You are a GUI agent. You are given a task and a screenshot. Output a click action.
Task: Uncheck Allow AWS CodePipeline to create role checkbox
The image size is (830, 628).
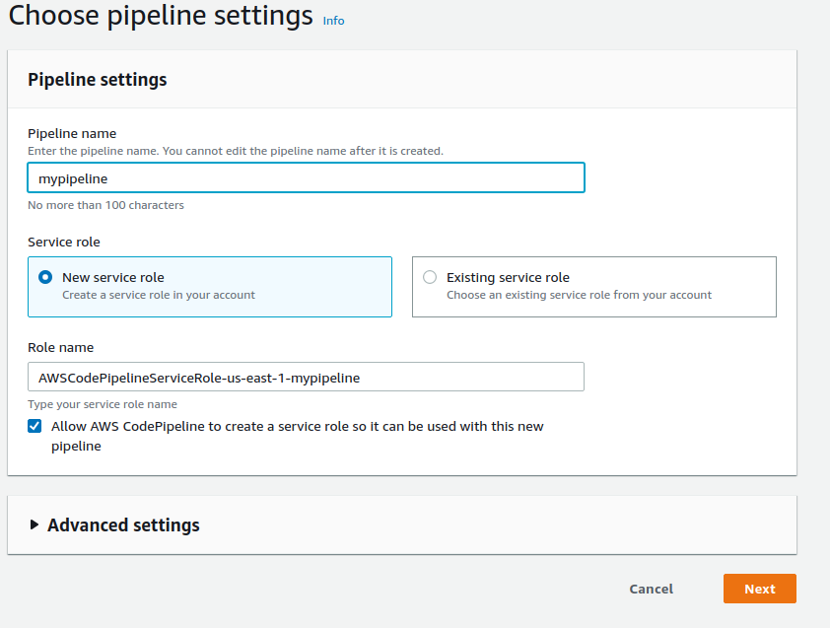tap(35, 426)
